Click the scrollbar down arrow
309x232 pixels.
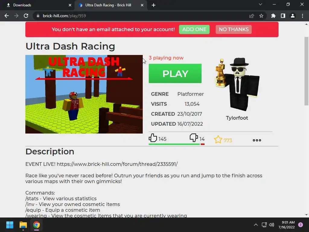[x=306, y=215]
